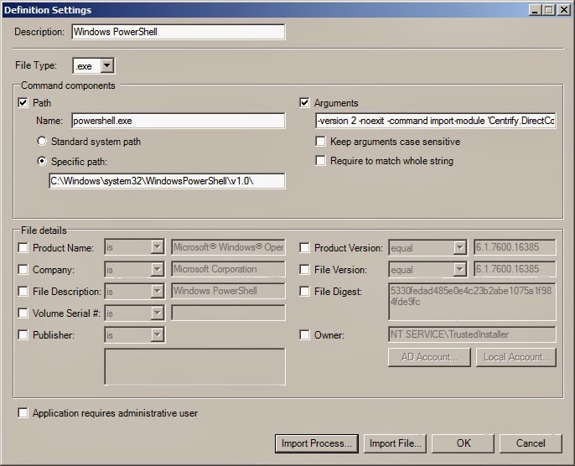Select the Specific path radio button

click(x=42, y=161)
